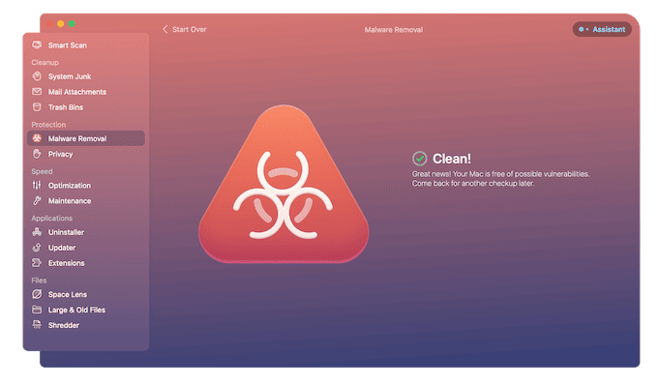
Task: Click the back chevron beside Start Over
Action: [x=165, y=29]
